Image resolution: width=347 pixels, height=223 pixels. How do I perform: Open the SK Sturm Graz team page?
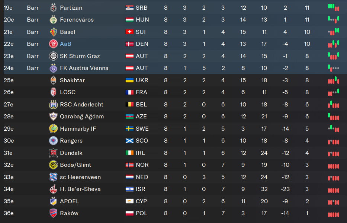pos(80,56)
